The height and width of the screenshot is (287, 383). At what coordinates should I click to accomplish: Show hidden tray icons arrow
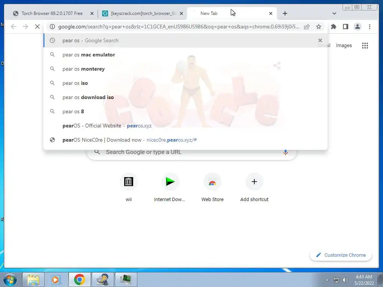point(327,280)
